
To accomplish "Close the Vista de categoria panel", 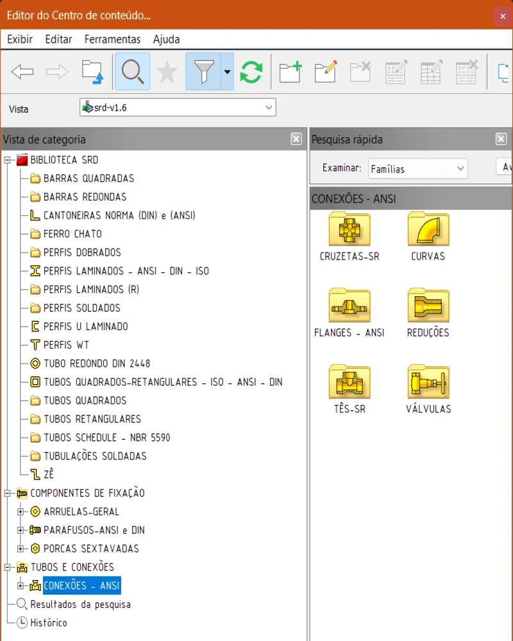I will click(x=296, y=139).
